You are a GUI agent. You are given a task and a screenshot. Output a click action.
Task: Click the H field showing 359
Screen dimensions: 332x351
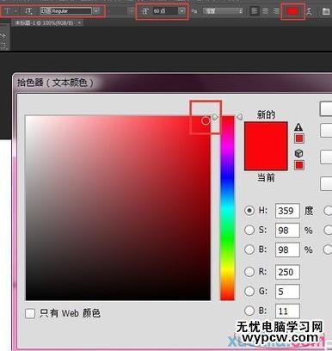point(287,211)
